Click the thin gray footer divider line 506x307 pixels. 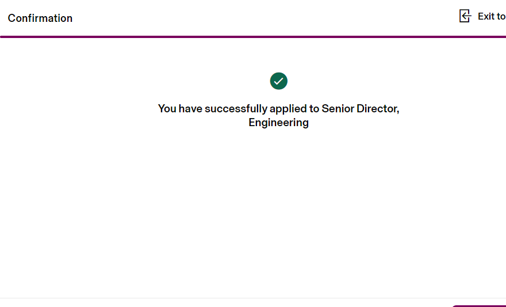[230, 298]
